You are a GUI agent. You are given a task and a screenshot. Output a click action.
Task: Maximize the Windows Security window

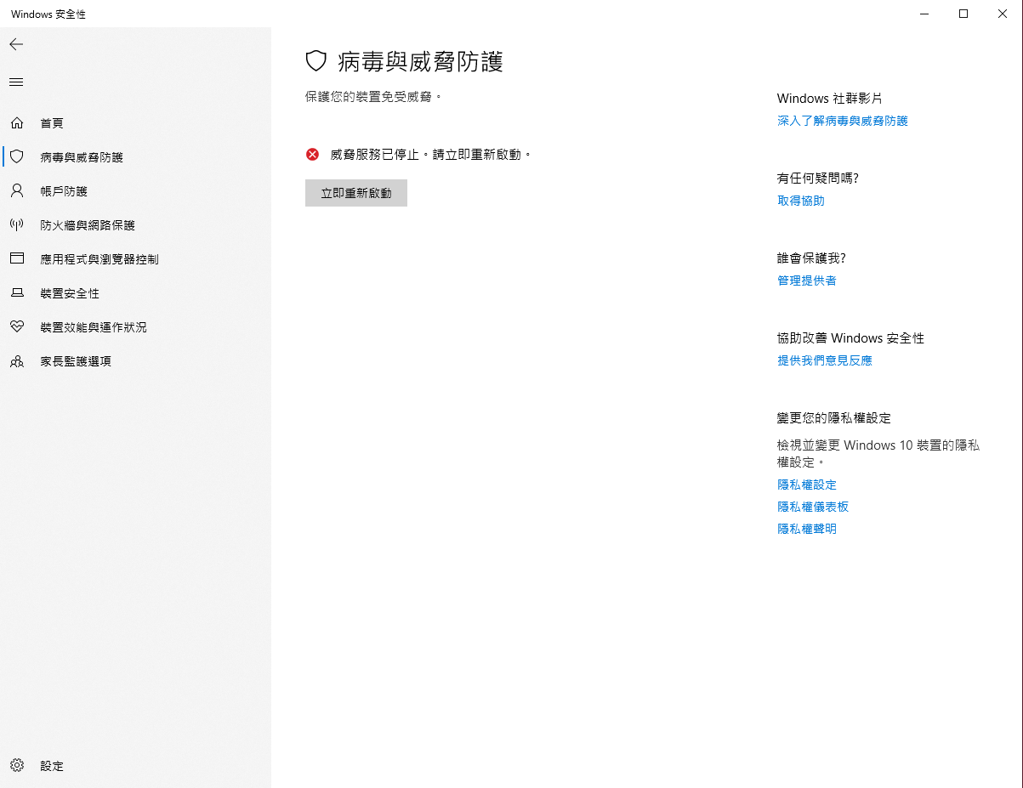[x=963, y=14]
